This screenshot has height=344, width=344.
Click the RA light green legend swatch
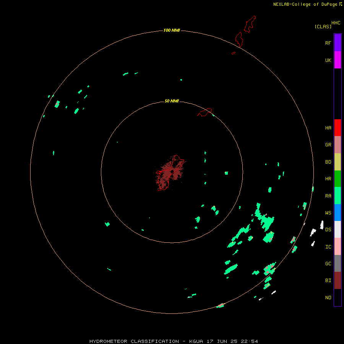[338, 196]
